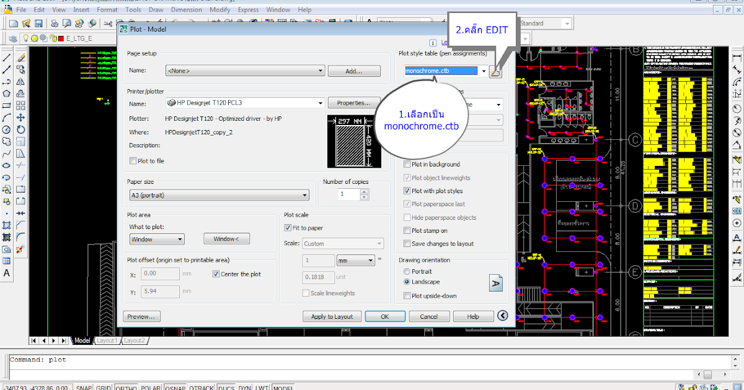Screen dimensions: 744x390
Task: Click the Preview... button
Action: [x=141, y=316]
